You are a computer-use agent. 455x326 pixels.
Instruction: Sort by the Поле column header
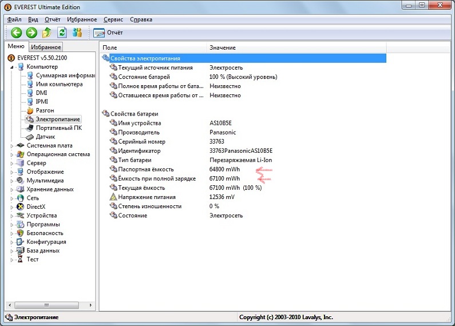(x=153, y=47)
